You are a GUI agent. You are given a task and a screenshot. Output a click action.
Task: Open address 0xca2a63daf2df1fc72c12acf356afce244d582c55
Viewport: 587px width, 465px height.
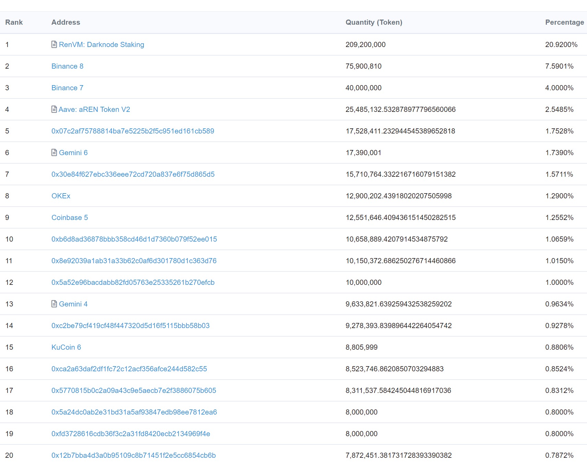coord(129,369)
